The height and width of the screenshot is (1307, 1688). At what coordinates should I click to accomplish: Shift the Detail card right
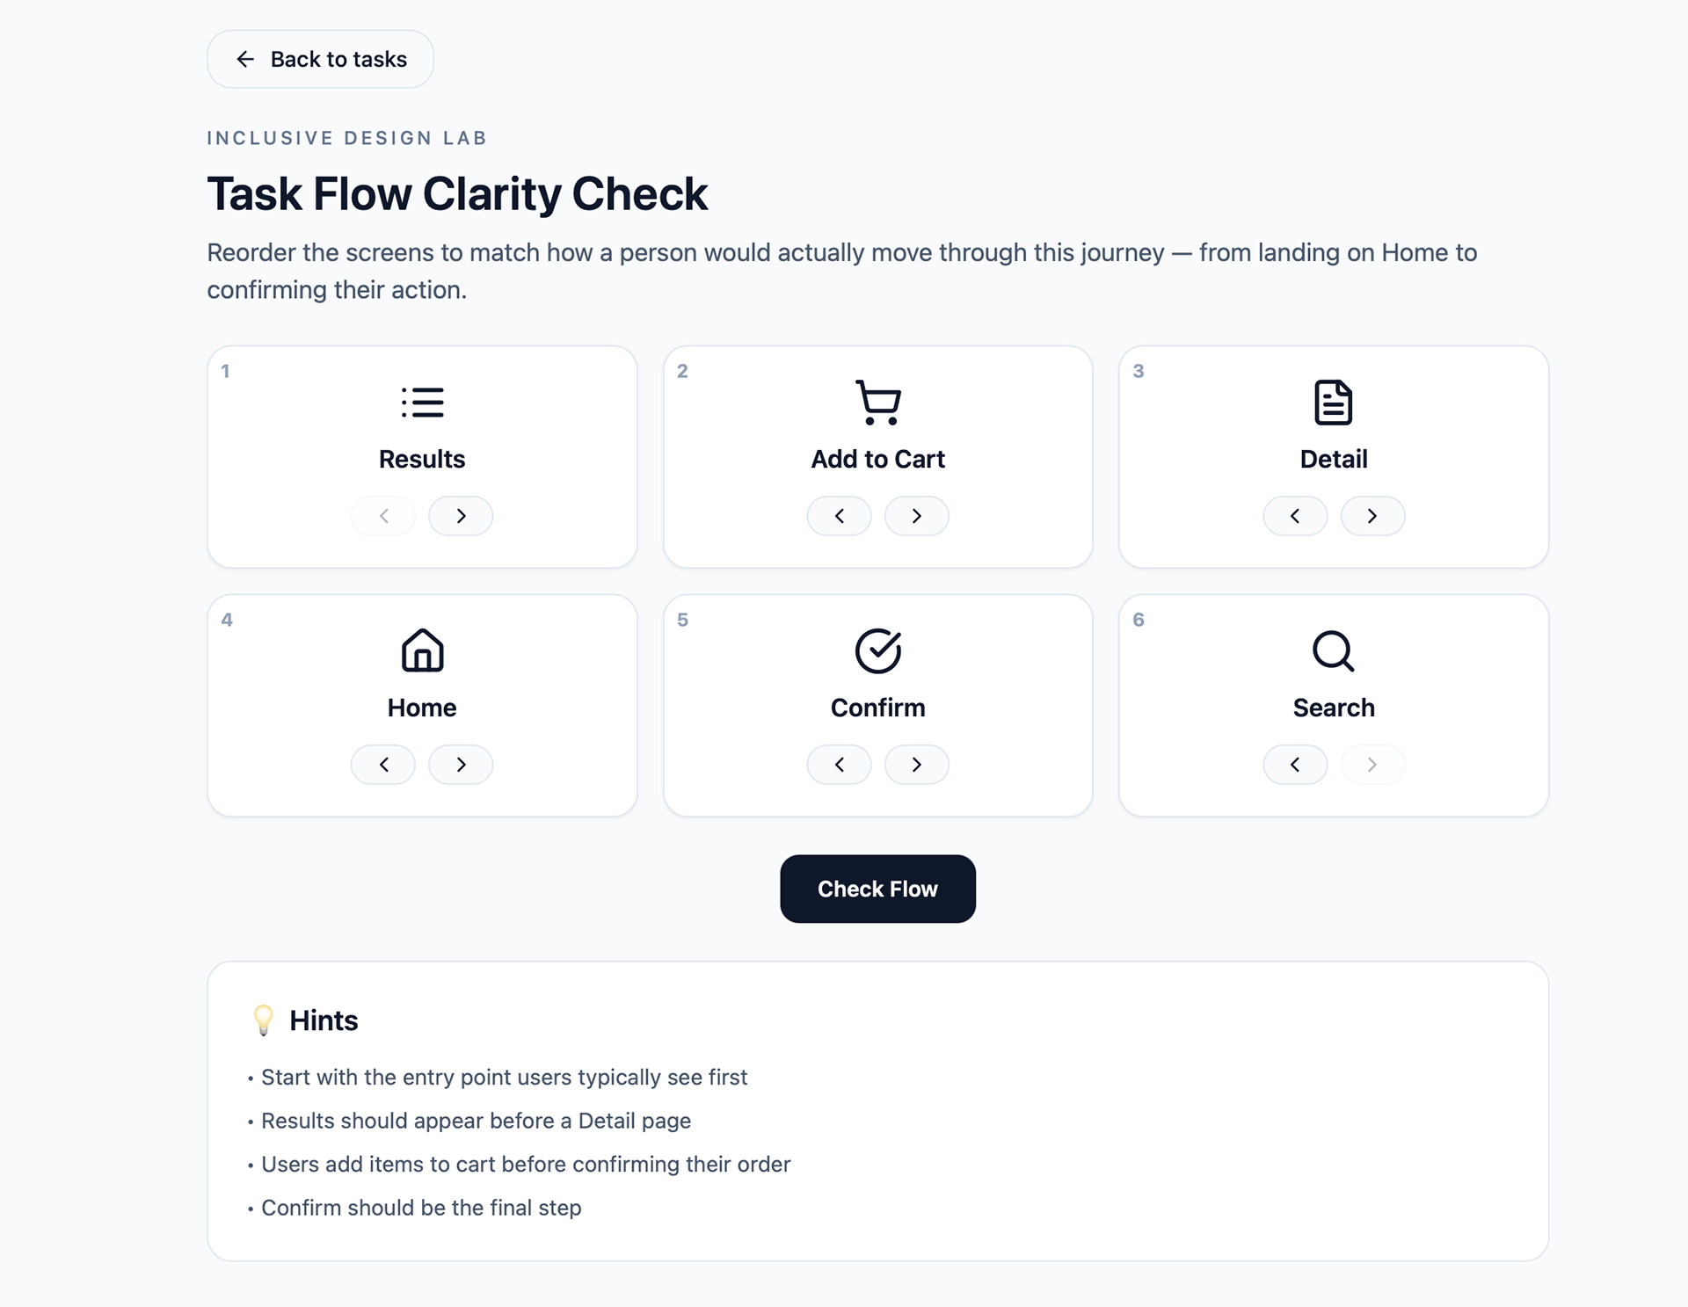tap(1371, 516)
